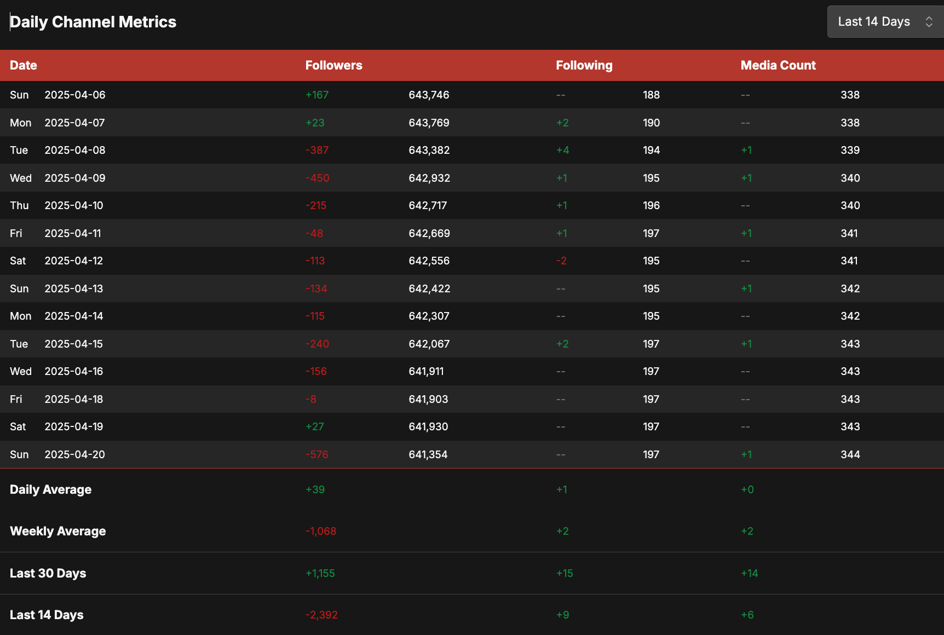Click follower total 641,911
Screen dimensions: 944x635
[426, 371]
